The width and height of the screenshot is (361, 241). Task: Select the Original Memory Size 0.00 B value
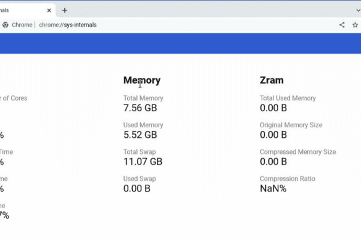point(273,135)
